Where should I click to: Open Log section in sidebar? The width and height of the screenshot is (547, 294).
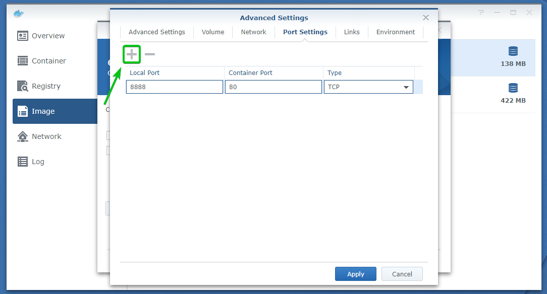38,162
